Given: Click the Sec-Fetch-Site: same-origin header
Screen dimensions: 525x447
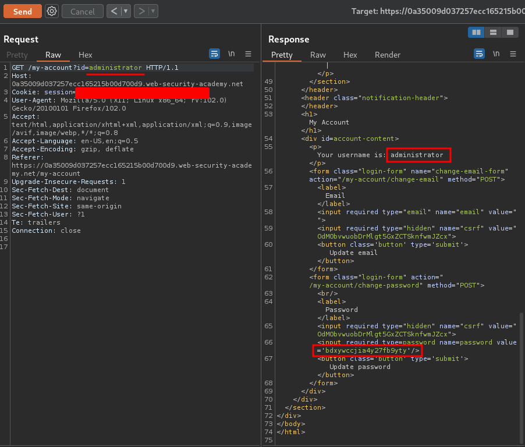Looking at the screenshot, I should 66,206.
